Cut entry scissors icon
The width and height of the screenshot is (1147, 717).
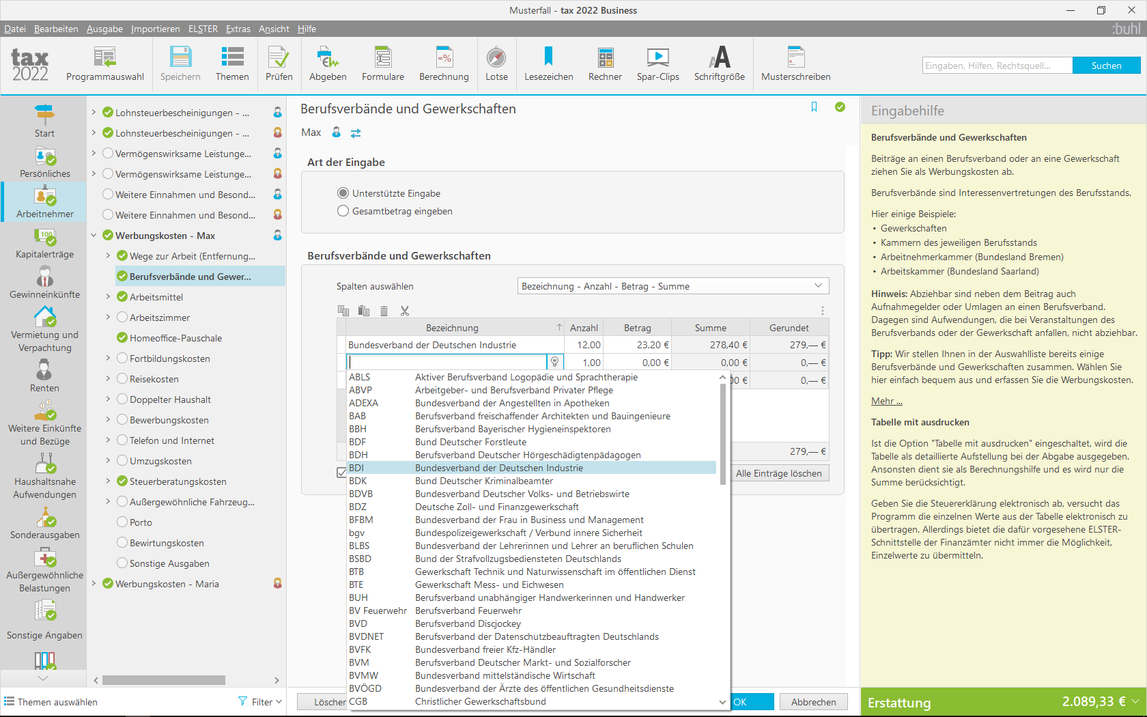405,311
